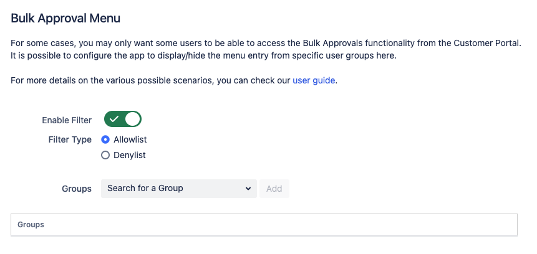
Task: Click the Groups label beside the dropdown
Action: click(77, 189)
